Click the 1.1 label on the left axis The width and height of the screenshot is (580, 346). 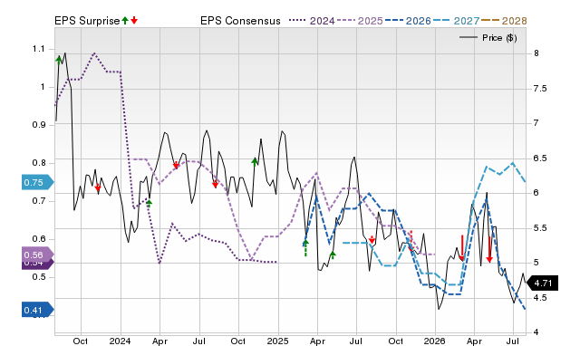pyautogui.click(x=38, y=49)
